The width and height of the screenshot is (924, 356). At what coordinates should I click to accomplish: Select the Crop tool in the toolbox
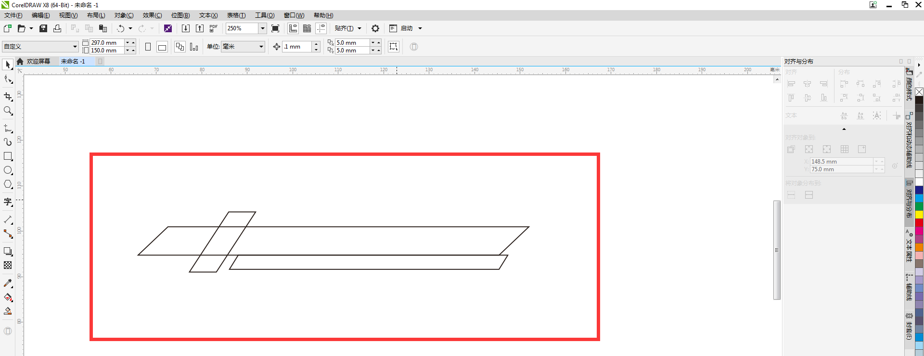pyautogui.click(x=8, y=97)
